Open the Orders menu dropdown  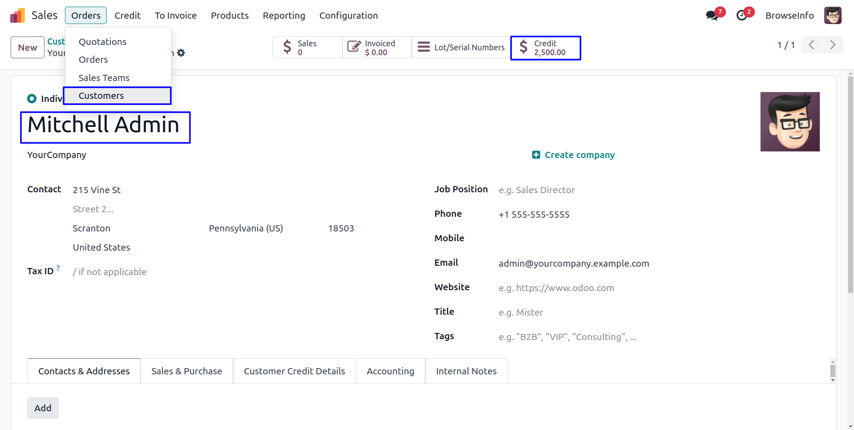tap(86, 16)
